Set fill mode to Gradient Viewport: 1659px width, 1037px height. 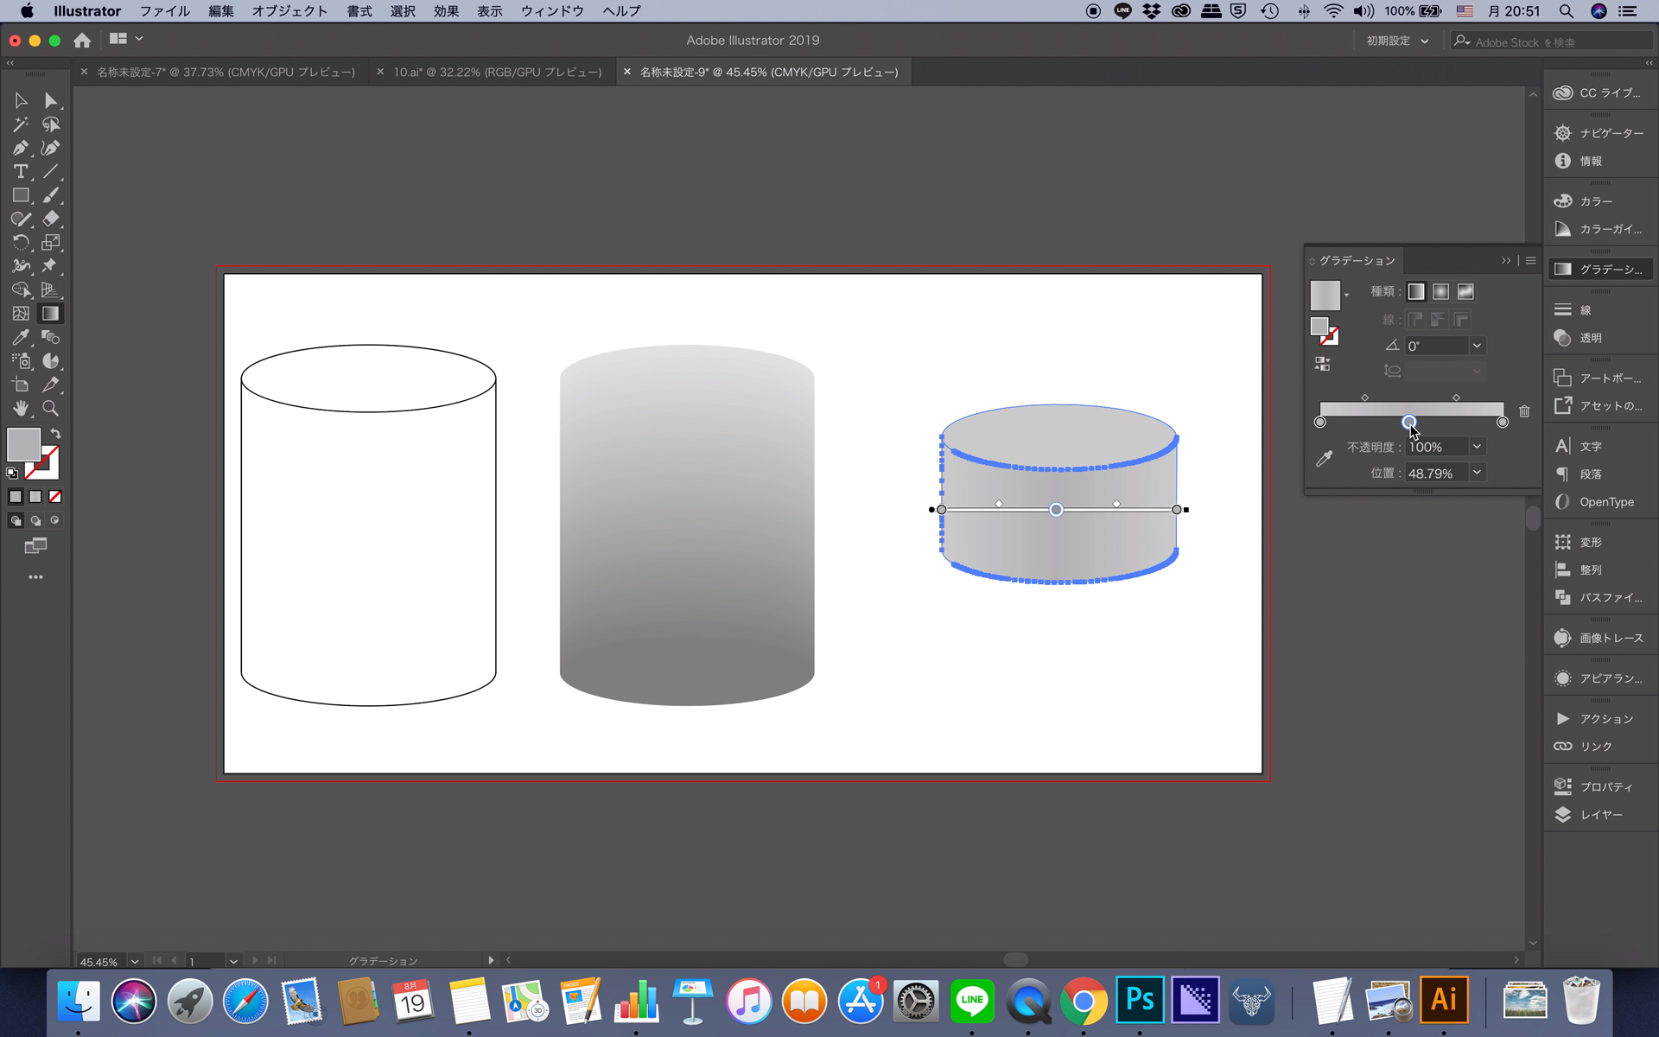(35, 497)
